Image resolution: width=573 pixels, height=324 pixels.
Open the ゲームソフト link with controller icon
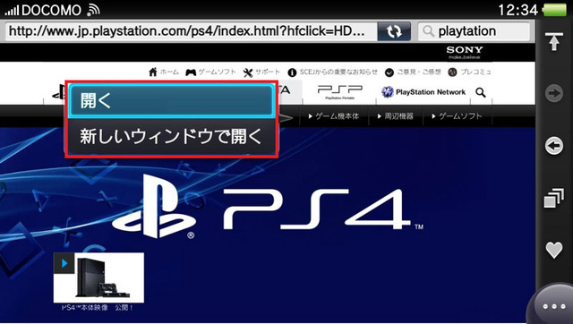[211, 72]
